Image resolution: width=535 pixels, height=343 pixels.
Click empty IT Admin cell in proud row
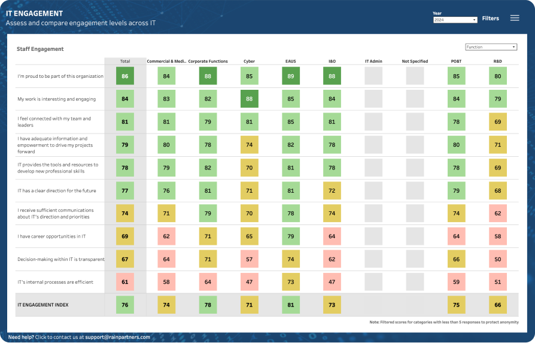click(x=373, y=76)
